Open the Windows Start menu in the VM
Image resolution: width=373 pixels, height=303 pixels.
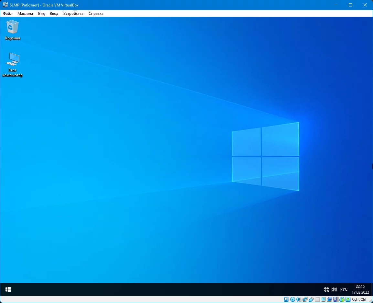click(8, 289)
